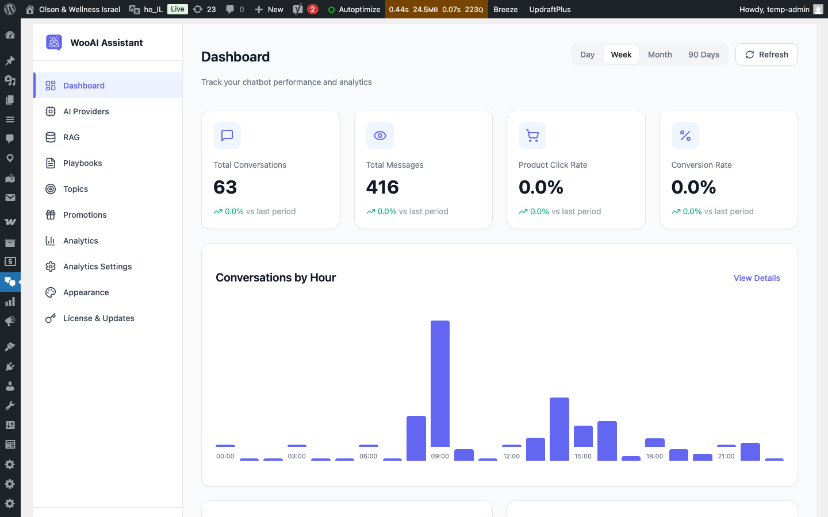This screenshot has height=517, width=828.
Task: Open the New content dropdown
Action: pos(269,9)
